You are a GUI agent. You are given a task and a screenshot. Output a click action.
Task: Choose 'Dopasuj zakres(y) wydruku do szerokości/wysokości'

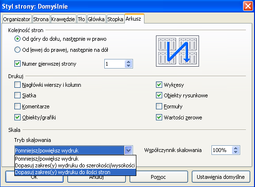(x=75, y=165)
